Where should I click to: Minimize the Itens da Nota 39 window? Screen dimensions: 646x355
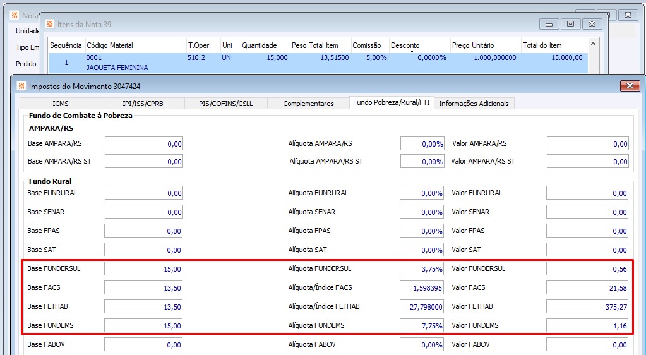pos(549,24)
